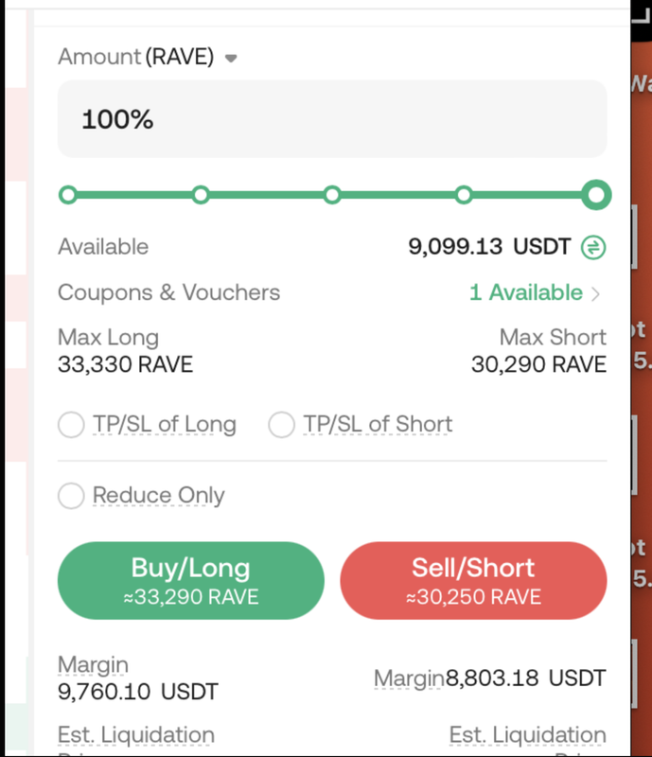Set slider to the 75% node
This screenshot has width=652, height=757.
(464, 195)
